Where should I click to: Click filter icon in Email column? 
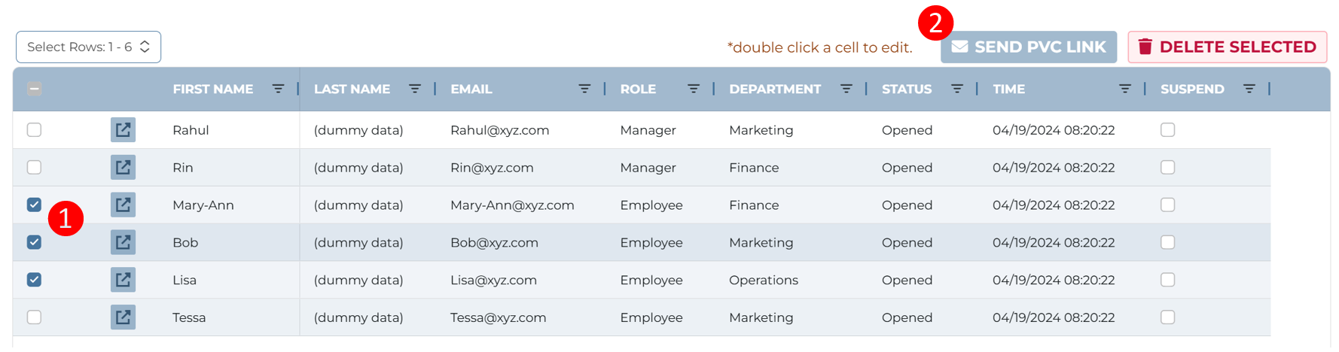[584, 89]
